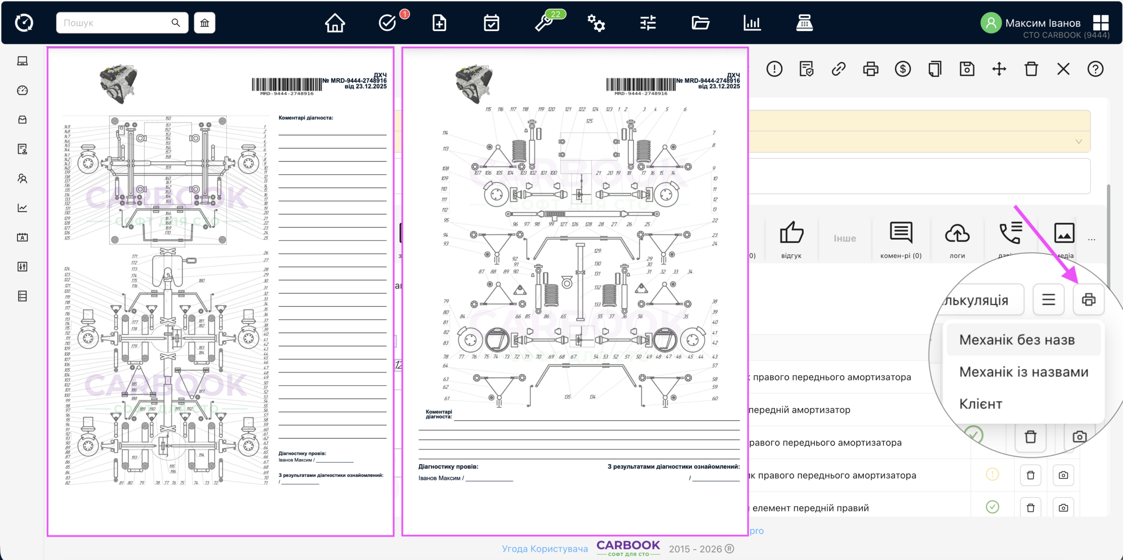Open the print options dropdown button
The height and width of the screenshot is (560, 1123).
coord(1088,300)
